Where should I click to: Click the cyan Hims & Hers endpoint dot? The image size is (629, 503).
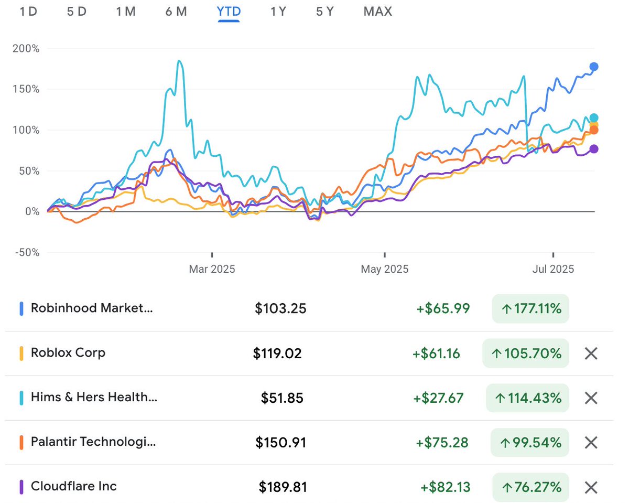point(594,118)
